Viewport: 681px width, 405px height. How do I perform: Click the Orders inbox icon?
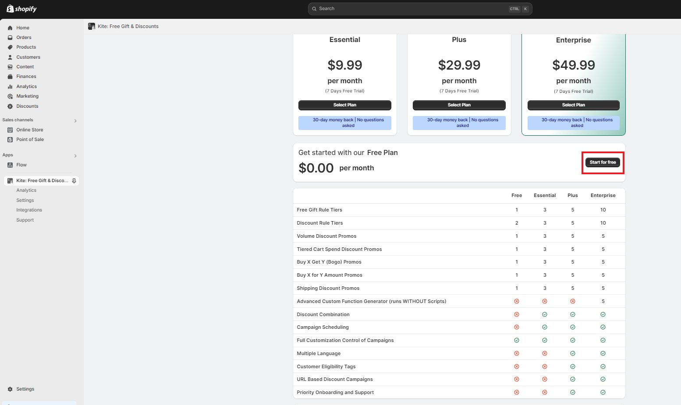(x=10, y=38)
